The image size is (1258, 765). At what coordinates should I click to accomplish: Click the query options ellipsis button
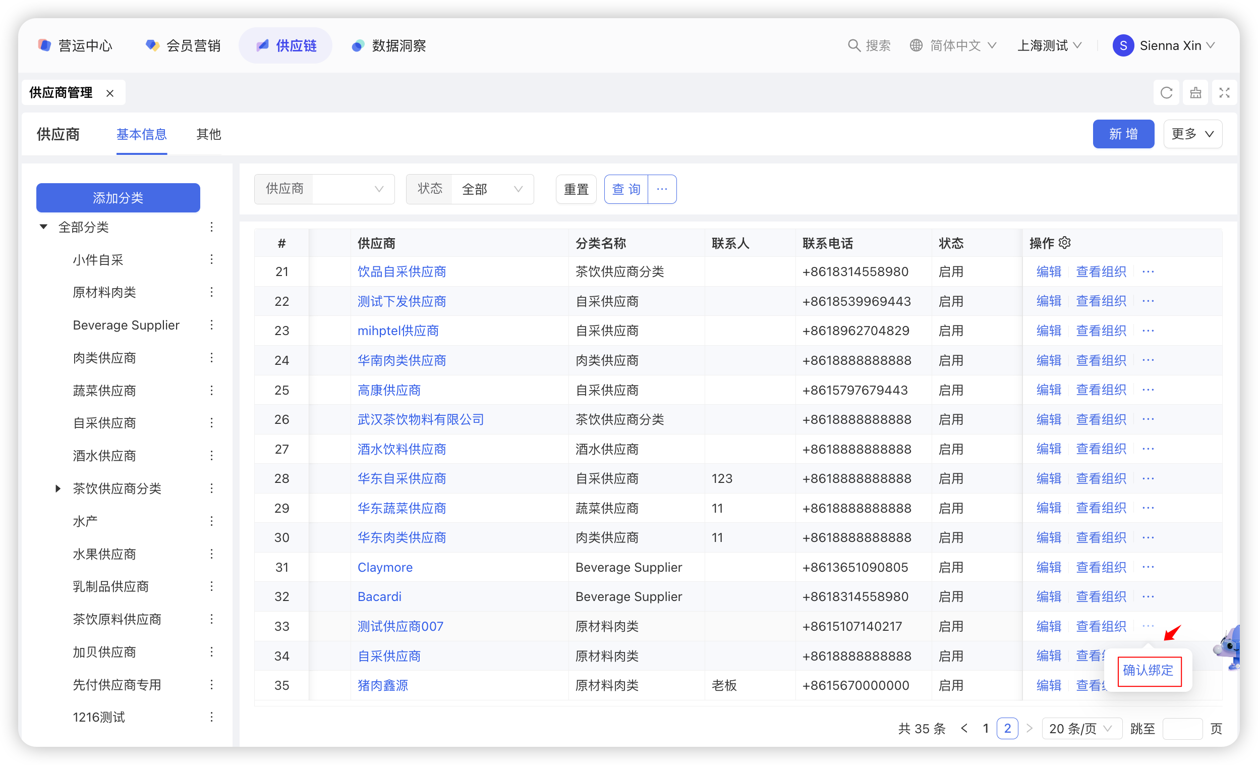pyautogui.click(x=662, y=189)
